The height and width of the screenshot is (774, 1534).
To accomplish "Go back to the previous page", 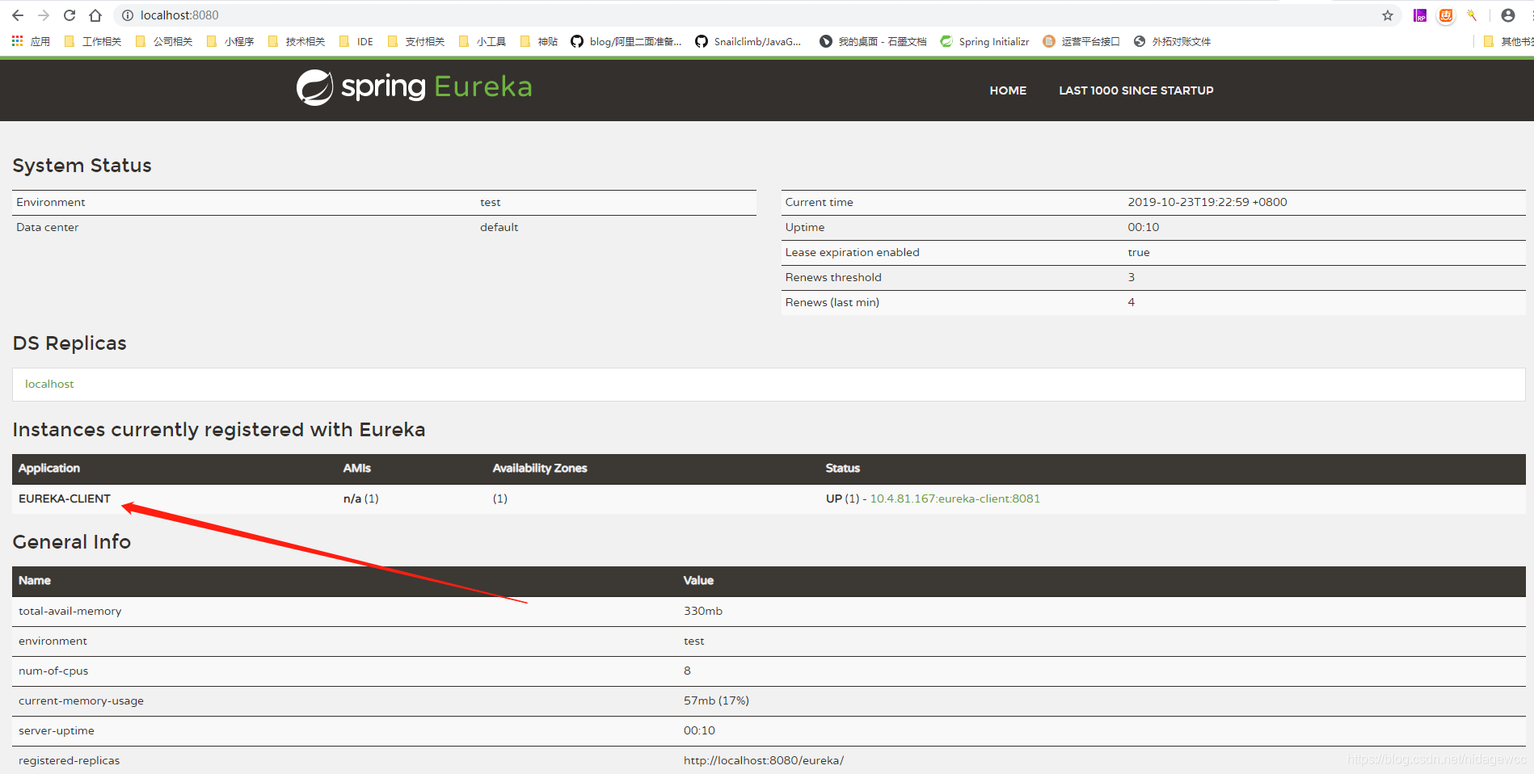I will [18, 15].
